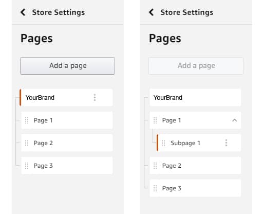Click back arrow in left Store Settings header
263x214 pixels.
point(23,12)
